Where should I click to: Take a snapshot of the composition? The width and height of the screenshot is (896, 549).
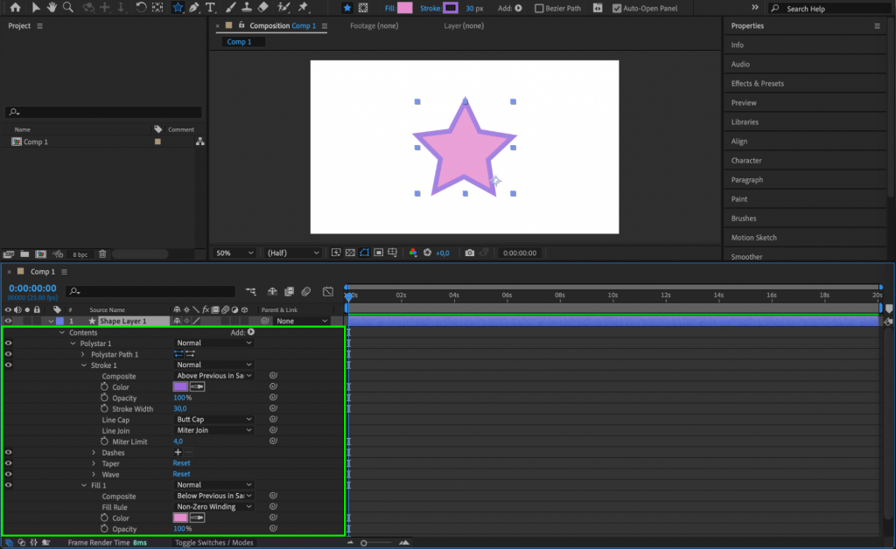469,253
